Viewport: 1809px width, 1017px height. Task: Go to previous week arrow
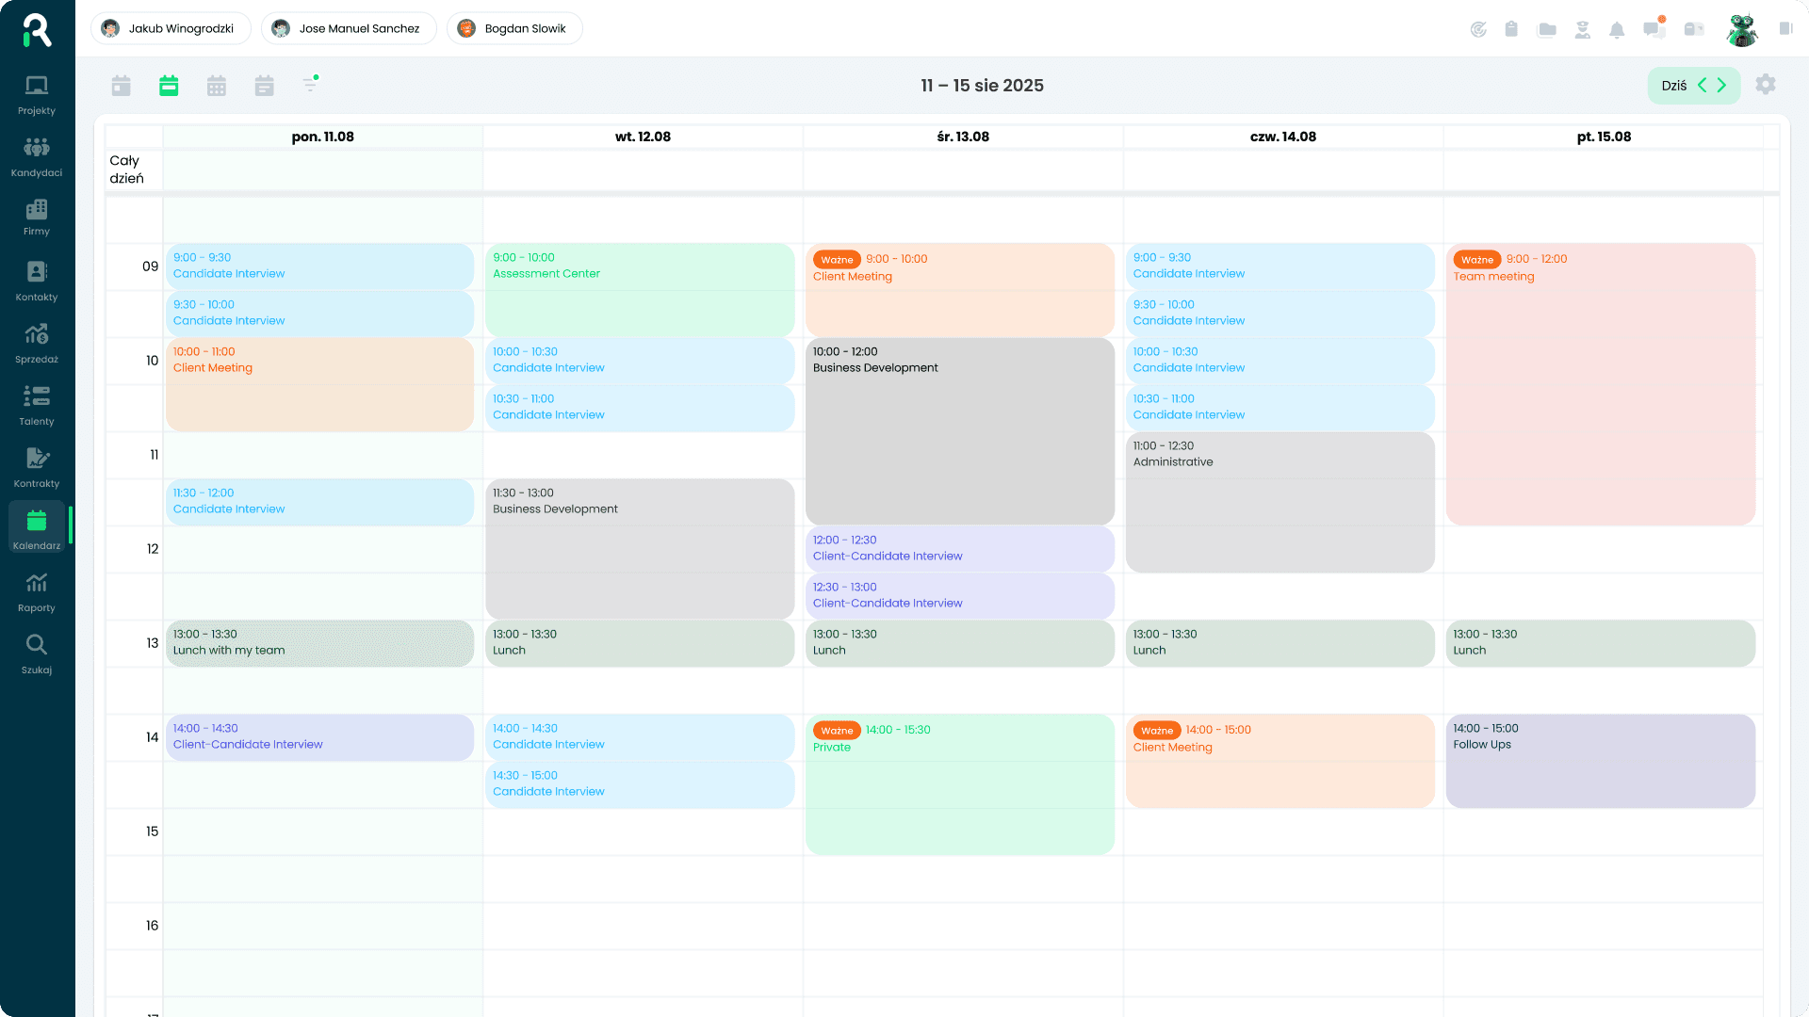pos(1703,86)
